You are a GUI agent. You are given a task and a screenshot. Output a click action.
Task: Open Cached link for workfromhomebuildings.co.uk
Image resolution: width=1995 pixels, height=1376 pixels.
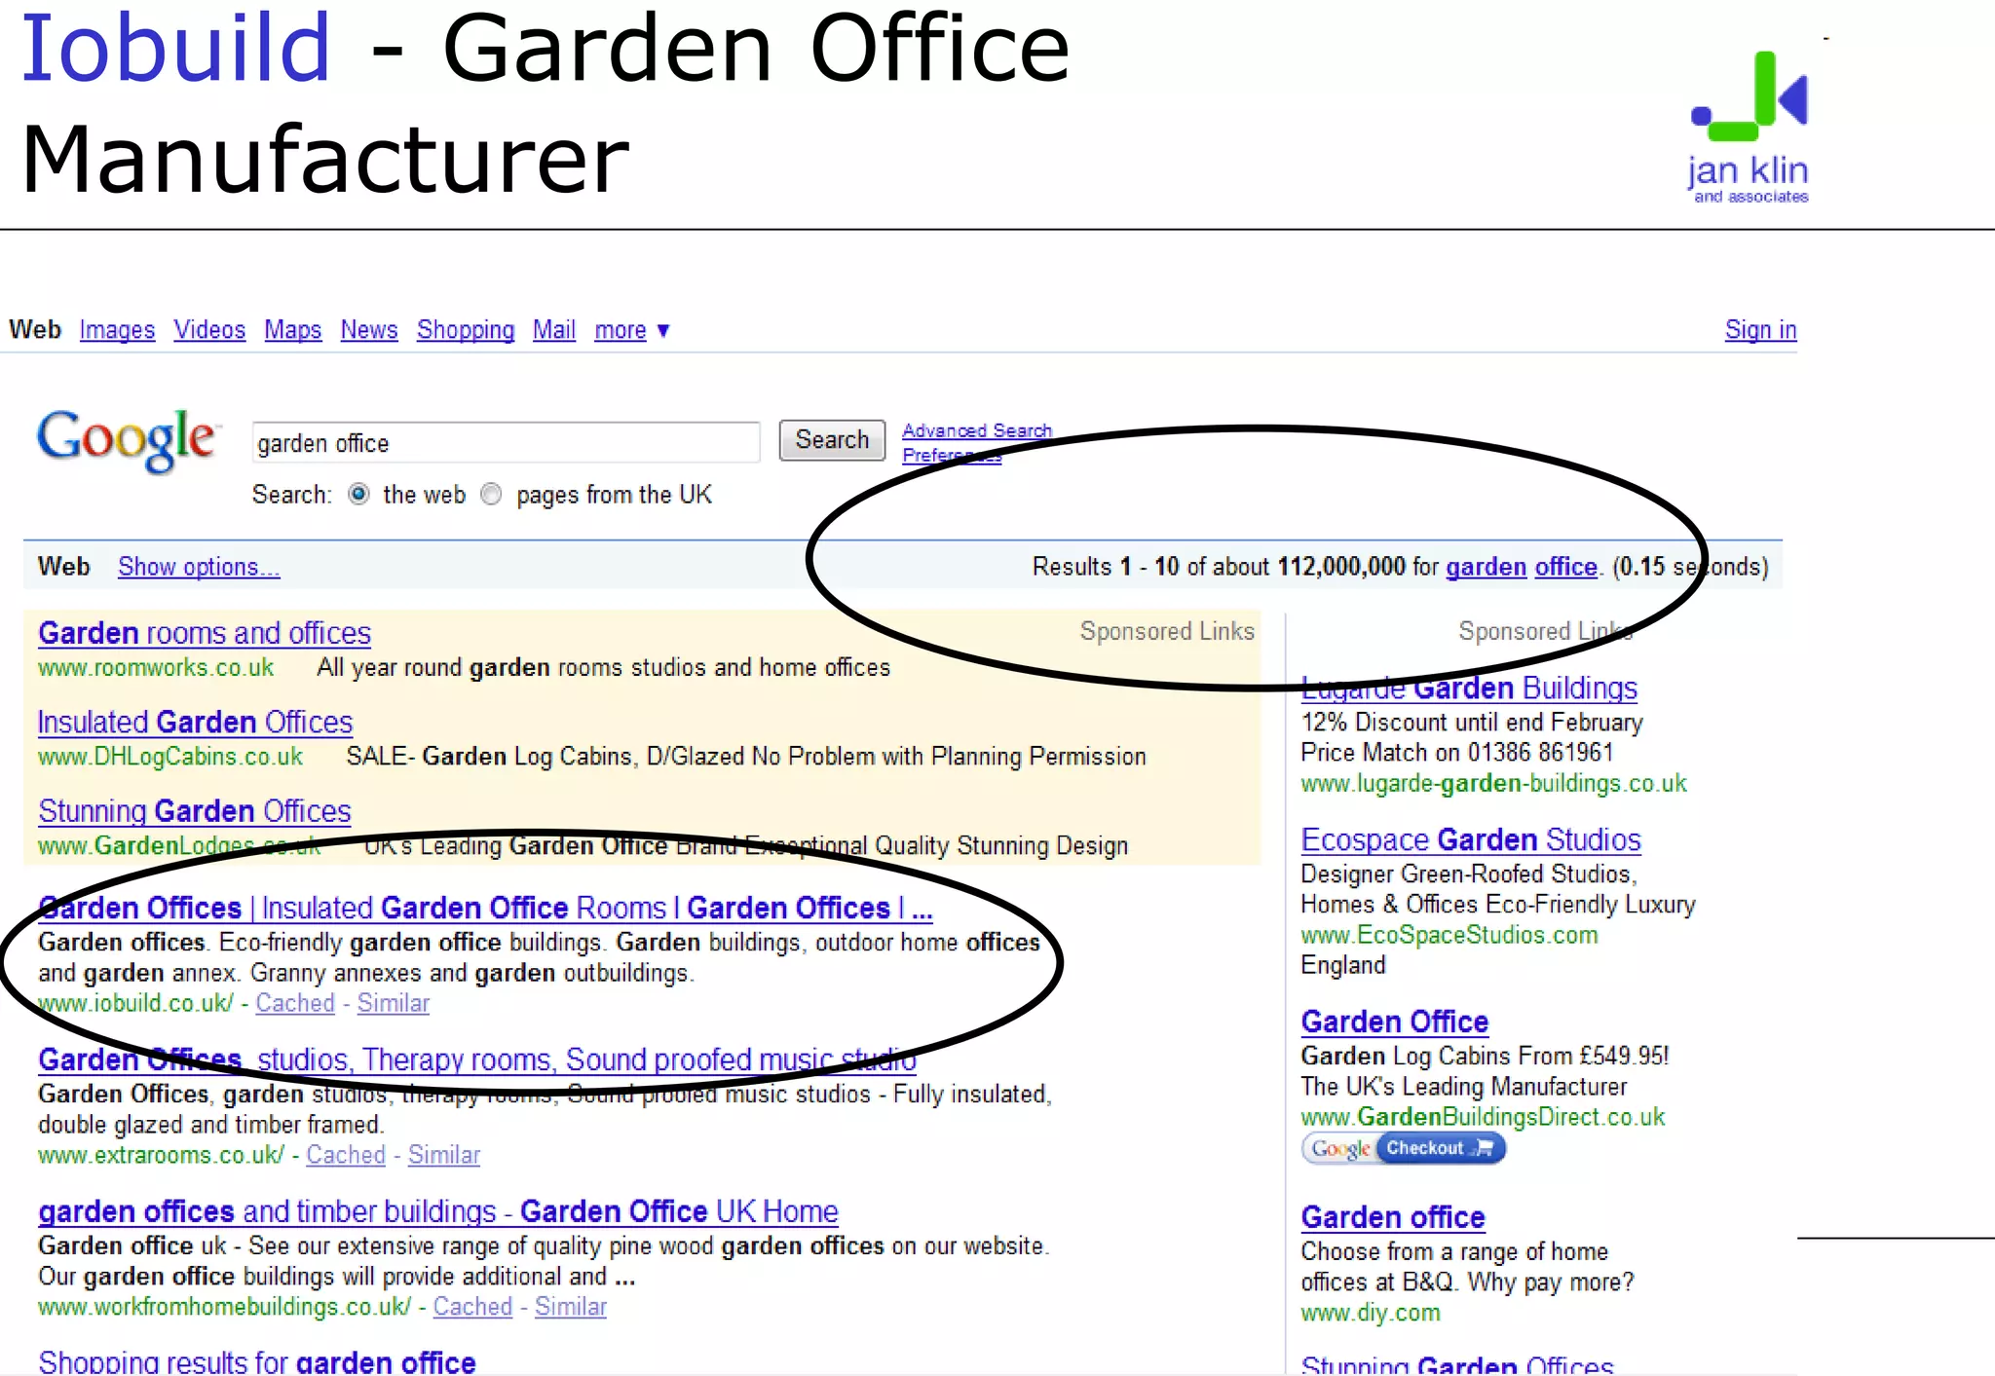(472, 1307)
